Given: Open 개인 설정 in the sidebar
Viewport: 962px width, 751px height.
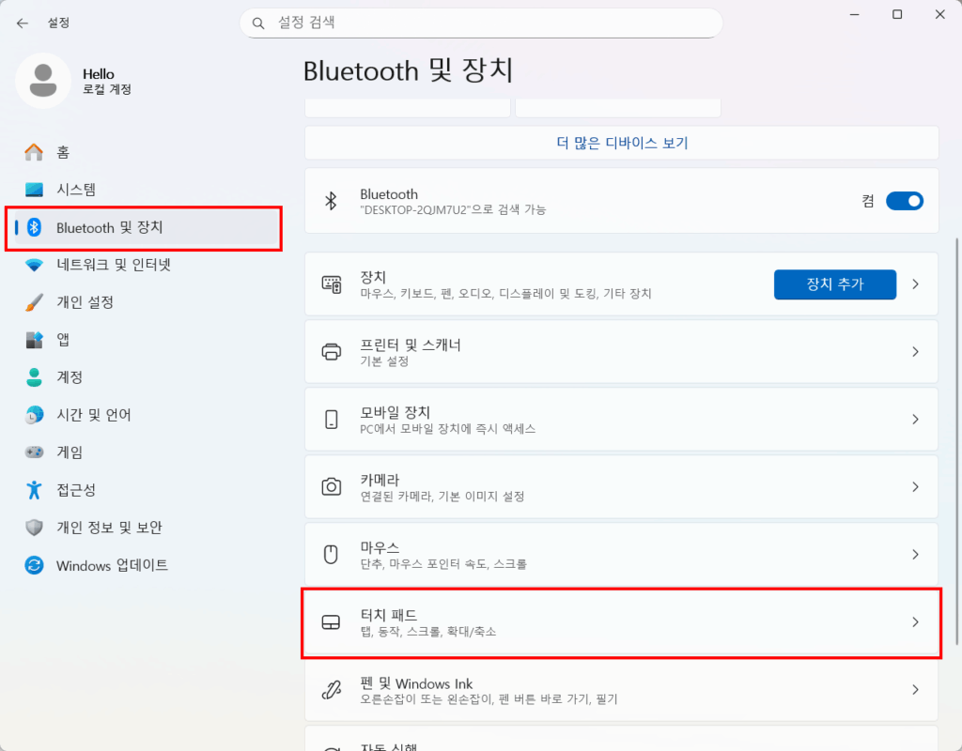Looking at the screenshot, I should 85,302.
